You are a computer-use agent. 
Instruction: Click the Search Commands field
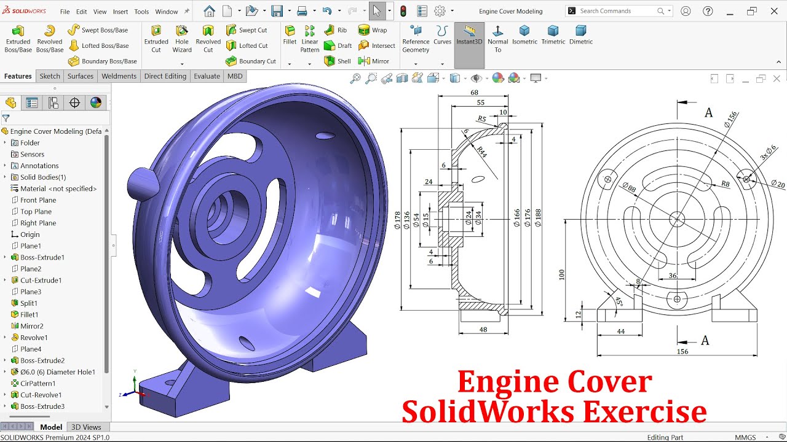pyautogui.click(x=620, y=11)
